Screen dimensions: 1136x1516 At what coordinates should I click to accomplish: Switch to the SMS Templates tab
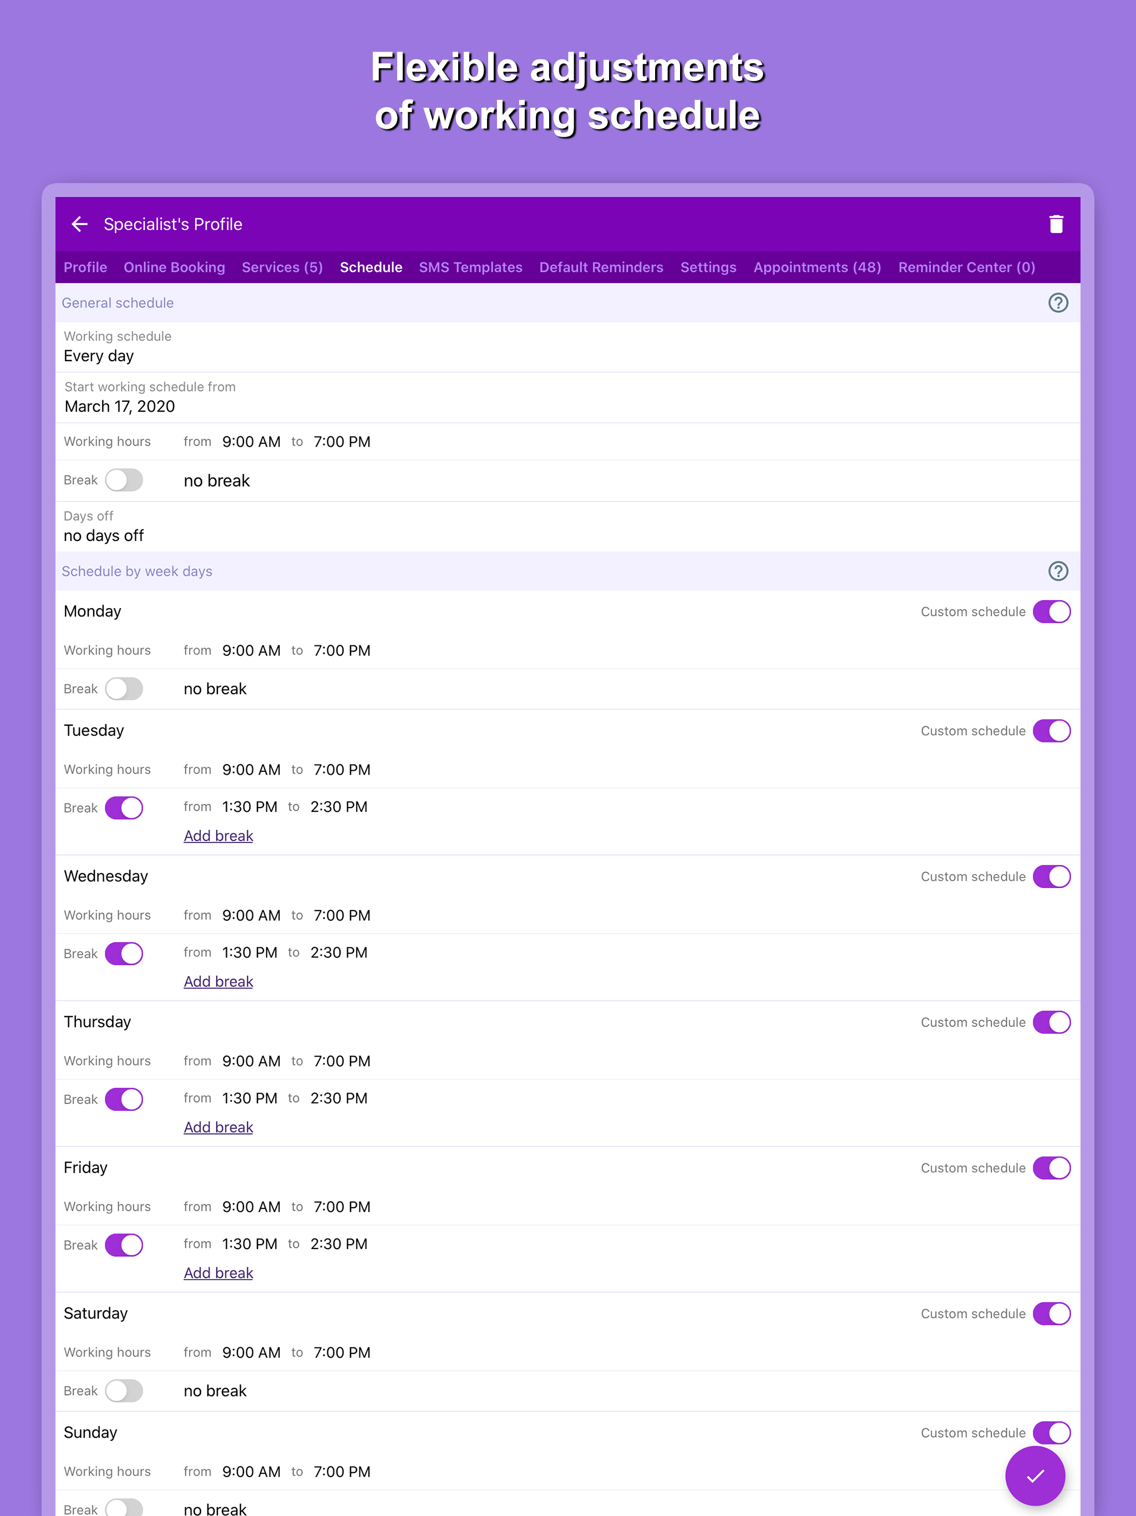470,267
